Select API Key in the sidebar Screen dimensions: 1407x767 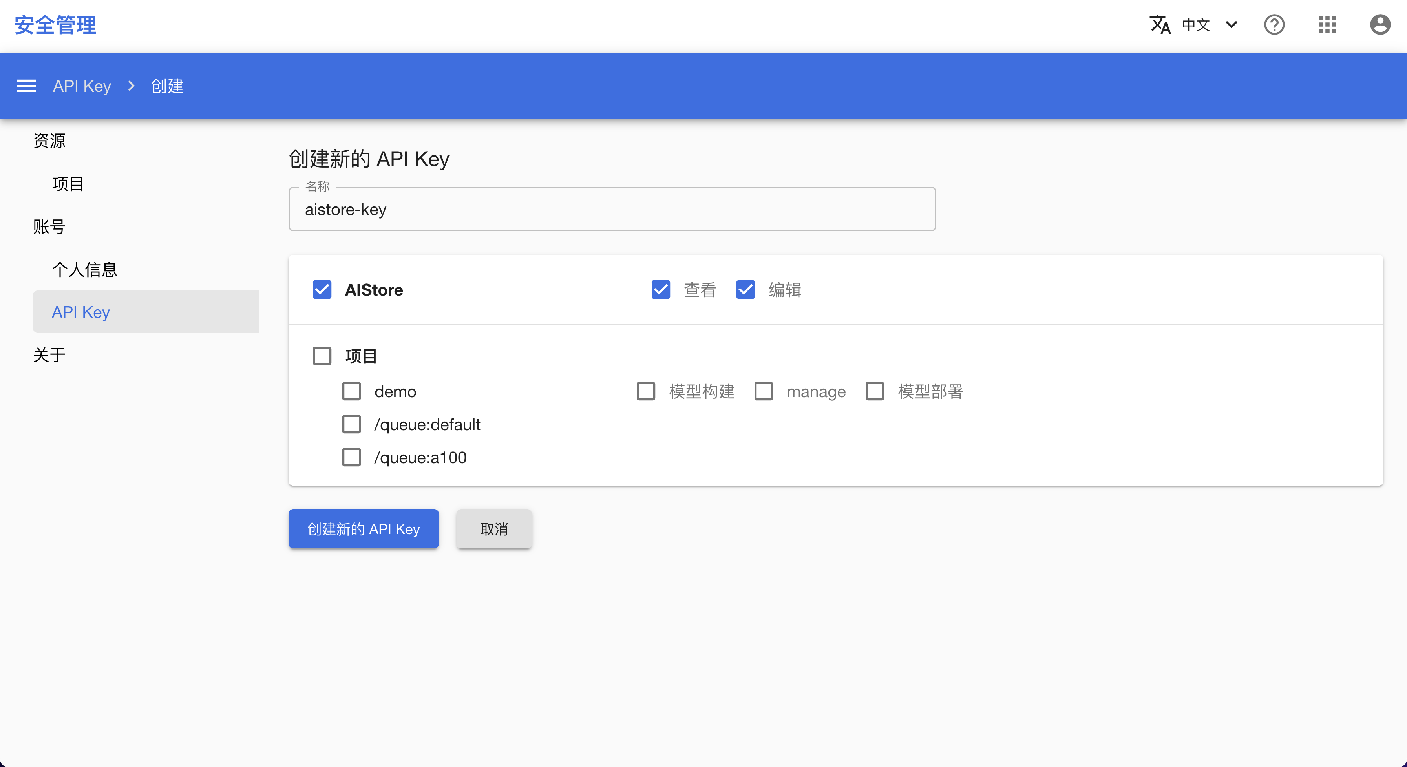pyautogui.click(x=146, y=312)
